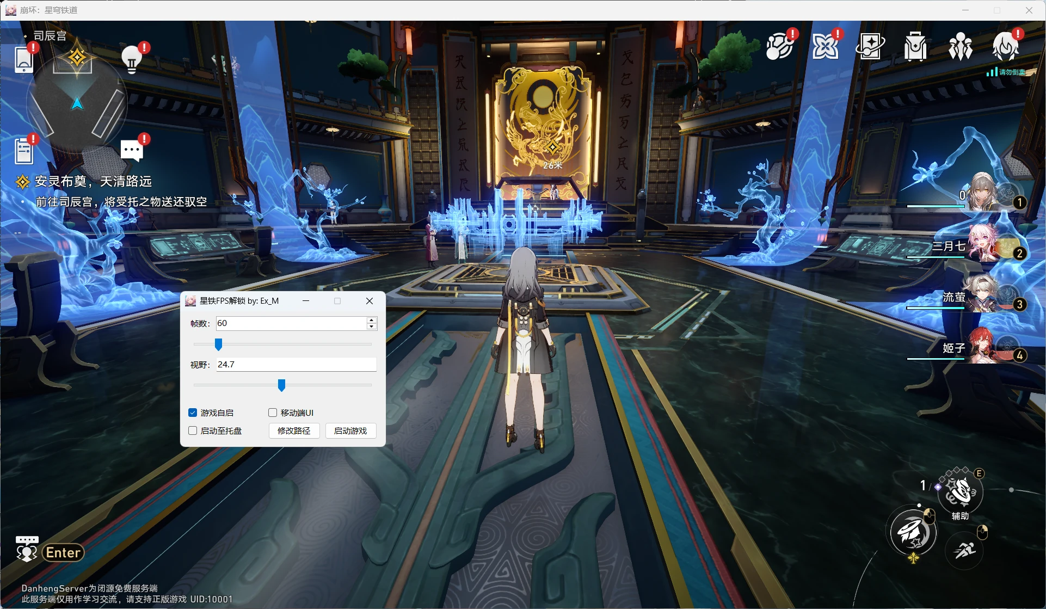Click the 视野 slider handle
This screenshot has height=609, width=1046.
[x=281, y=385]
